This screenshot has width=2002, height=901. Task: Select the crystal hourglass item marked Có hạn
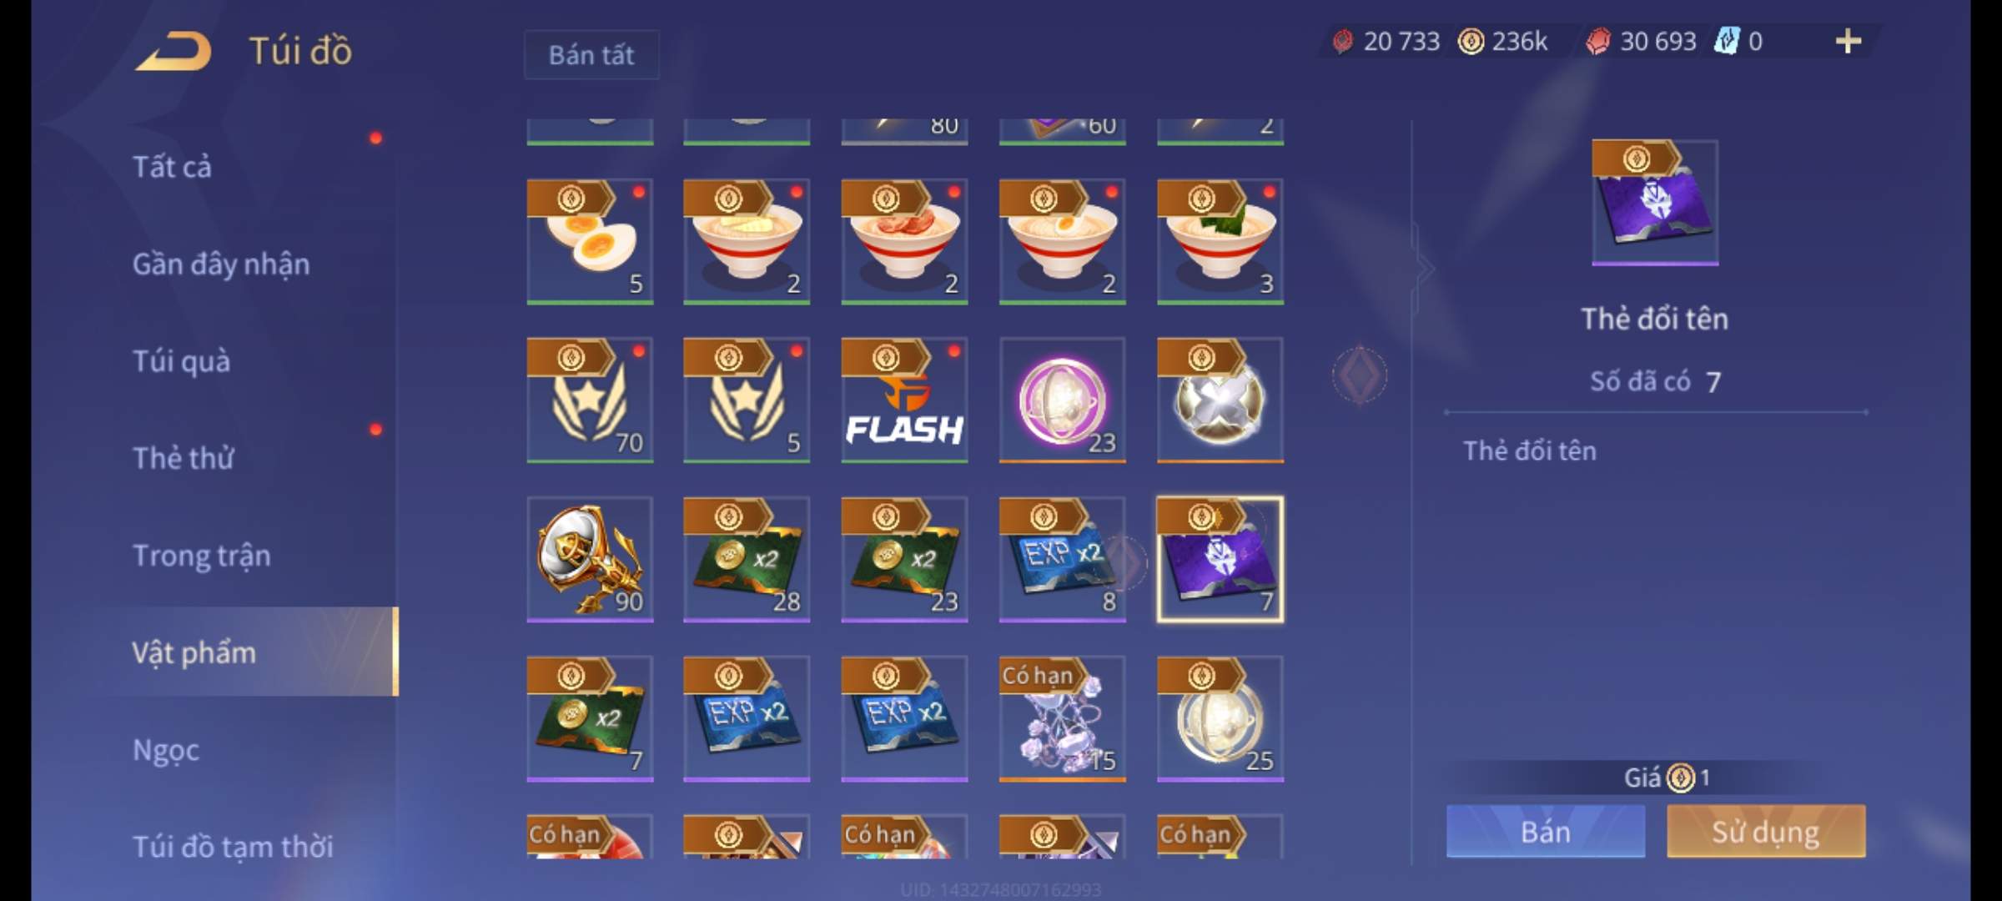pyautogui.click(x=1062, y=718)
